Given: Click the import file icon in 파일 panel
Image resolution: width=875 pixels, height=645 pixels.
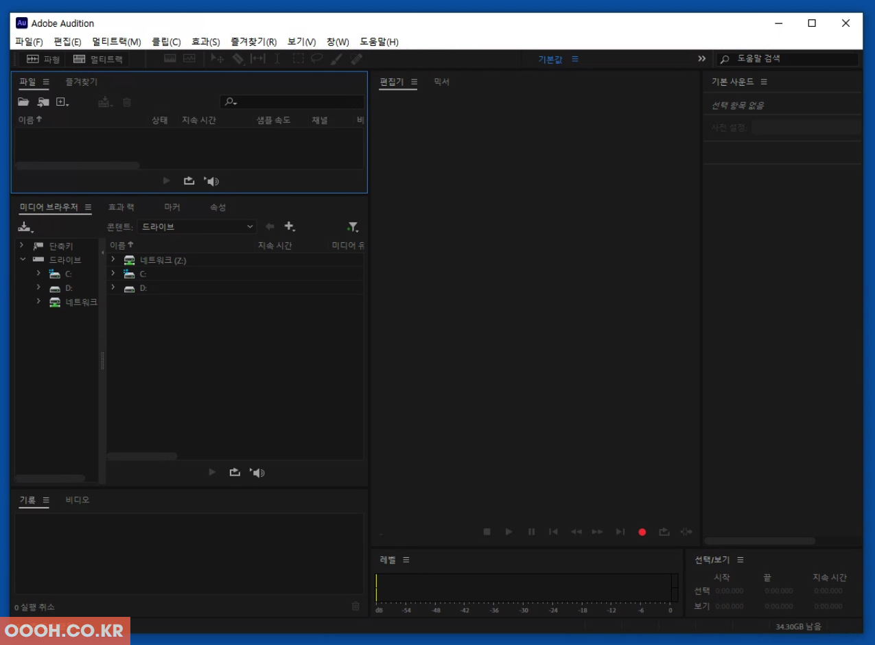Looking at the screenshot, I should tap(43, 102).
